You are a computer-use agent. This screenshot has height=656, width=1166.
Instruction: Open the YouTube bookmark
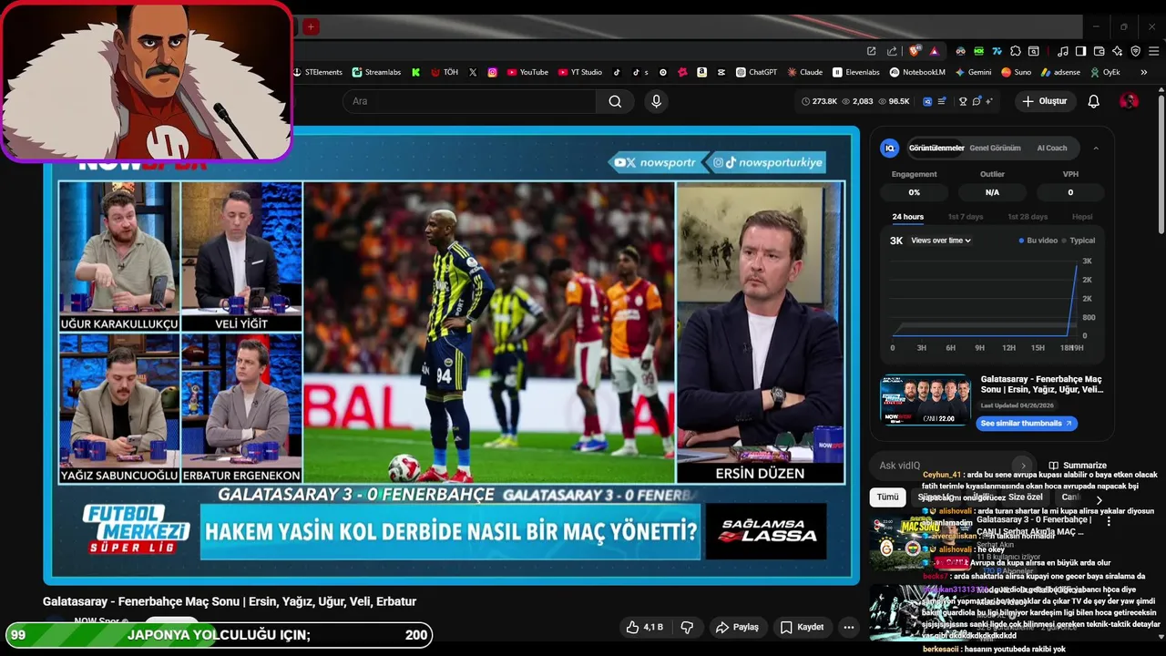click(527, 72)
